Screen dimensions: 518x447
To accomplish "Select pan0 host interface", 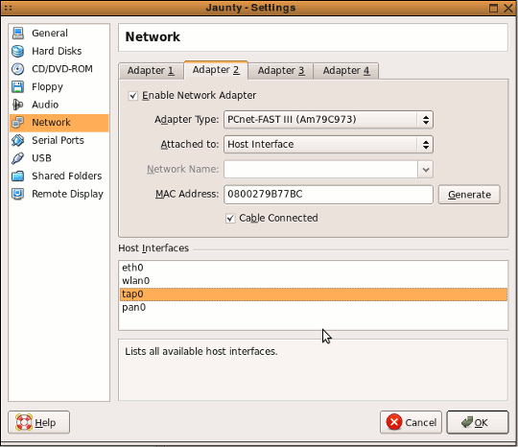I will click(313, 308).
